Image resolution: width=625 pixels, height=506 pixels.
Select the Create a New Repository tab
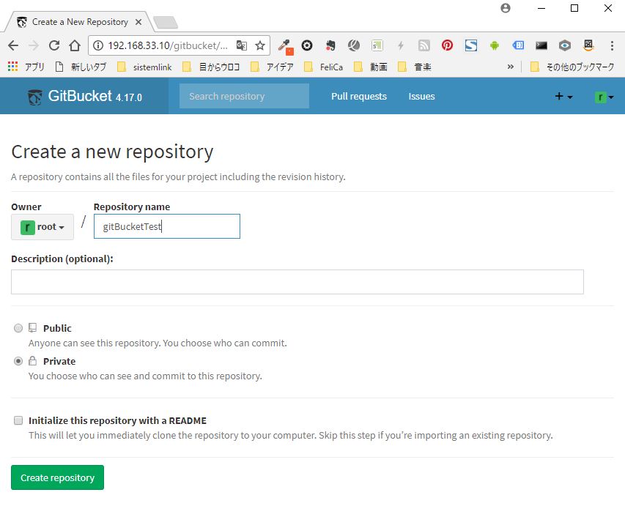[80, 22]
